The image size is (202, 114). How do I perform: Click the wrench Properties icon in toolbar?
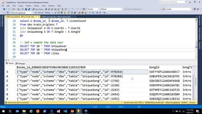(x=198, y=9)
